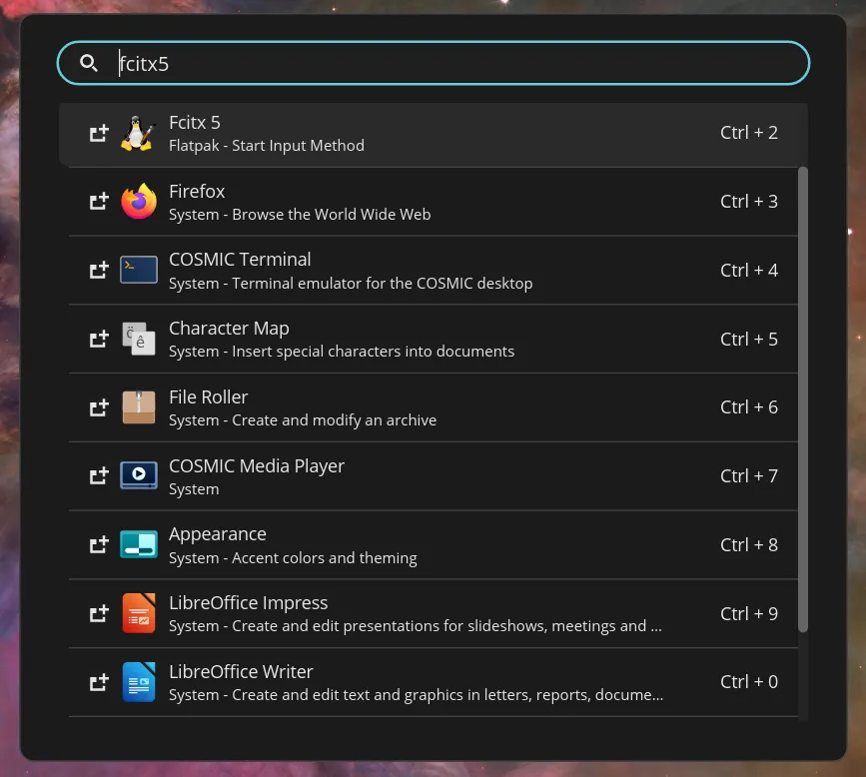Click 'Flatpak - Start Input Method' description
Image resolution: width=866 pixels, height=777 pixels.
pos(267,146)
